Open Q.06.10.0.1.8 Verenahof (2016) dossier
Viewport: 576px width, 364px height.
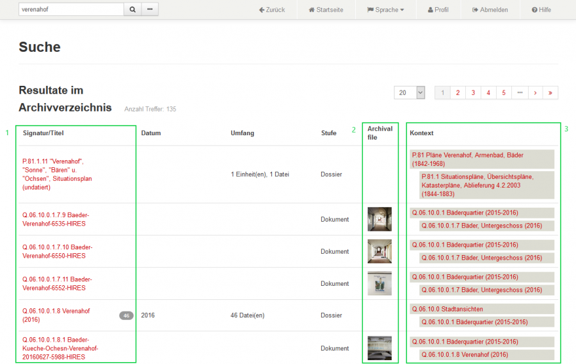(x=56, y=315)
